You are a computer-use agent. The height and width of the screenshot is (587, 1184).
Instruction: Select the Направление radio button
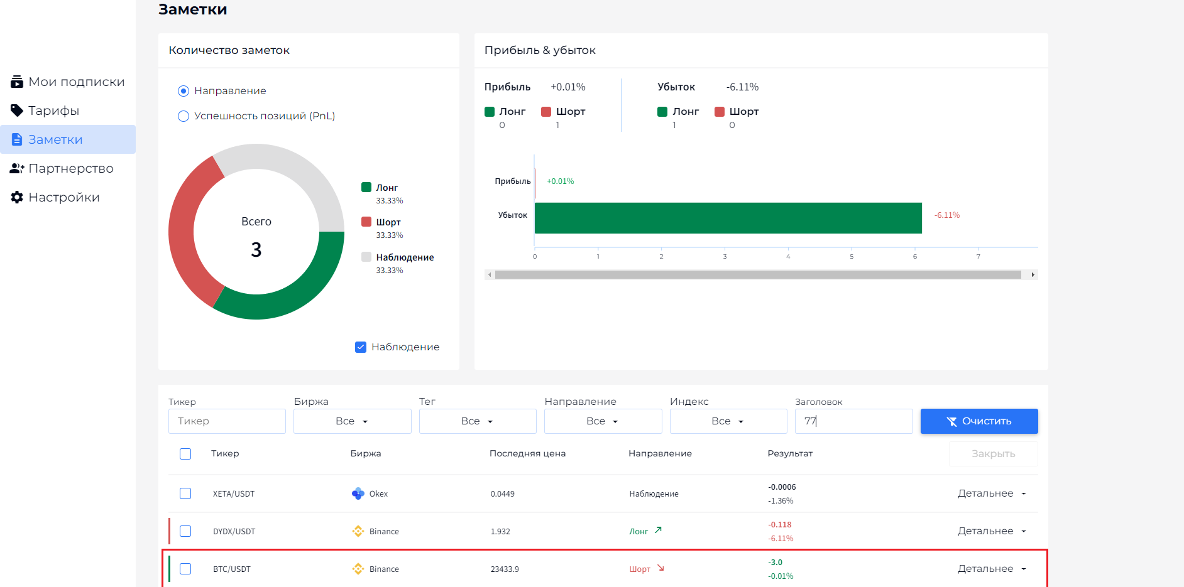point(184,91)
